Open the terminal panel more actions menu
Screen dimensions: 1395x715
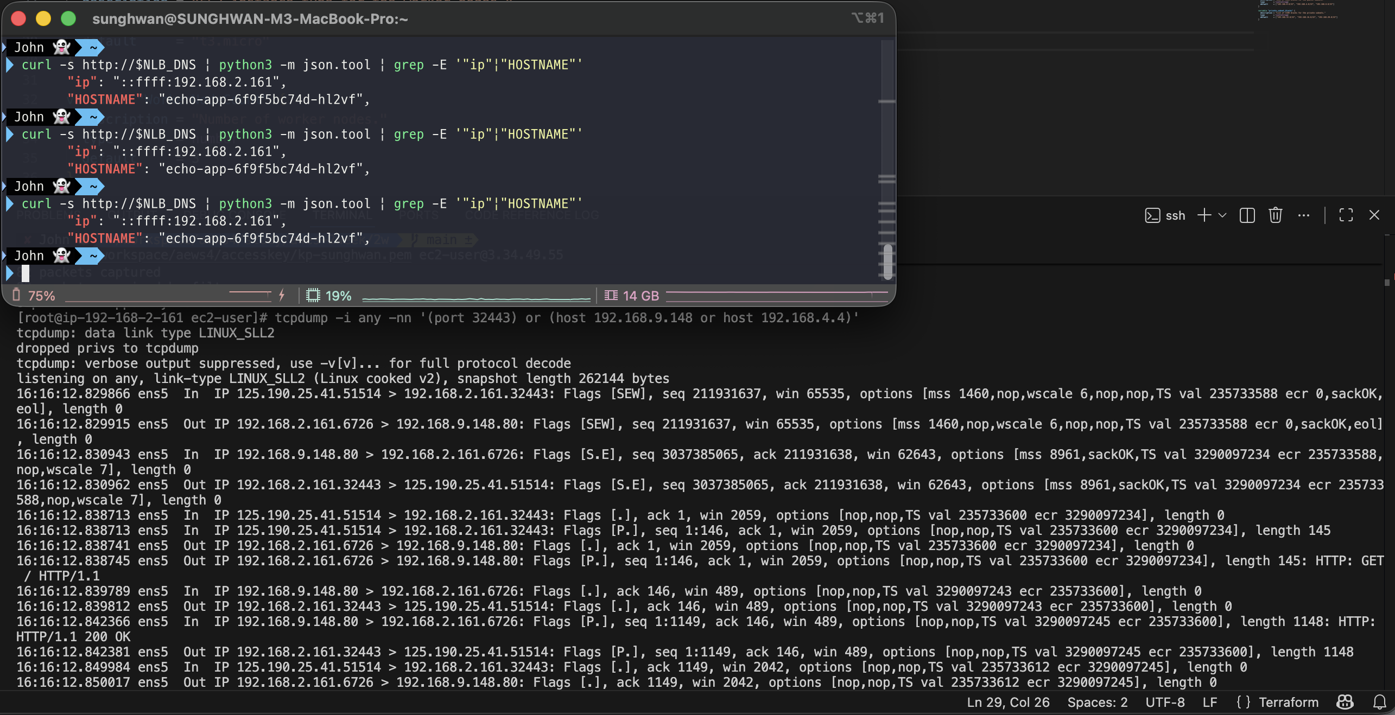[1303, 215]
